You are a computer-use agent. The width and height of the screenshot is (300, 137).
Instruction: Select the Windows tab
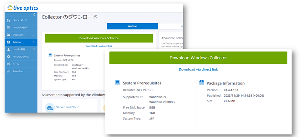coord(132,26)
